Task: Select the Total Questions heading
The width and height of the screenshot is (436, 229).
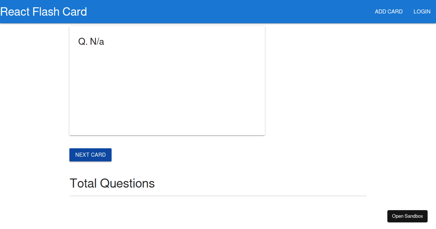Action: [112, 183]
